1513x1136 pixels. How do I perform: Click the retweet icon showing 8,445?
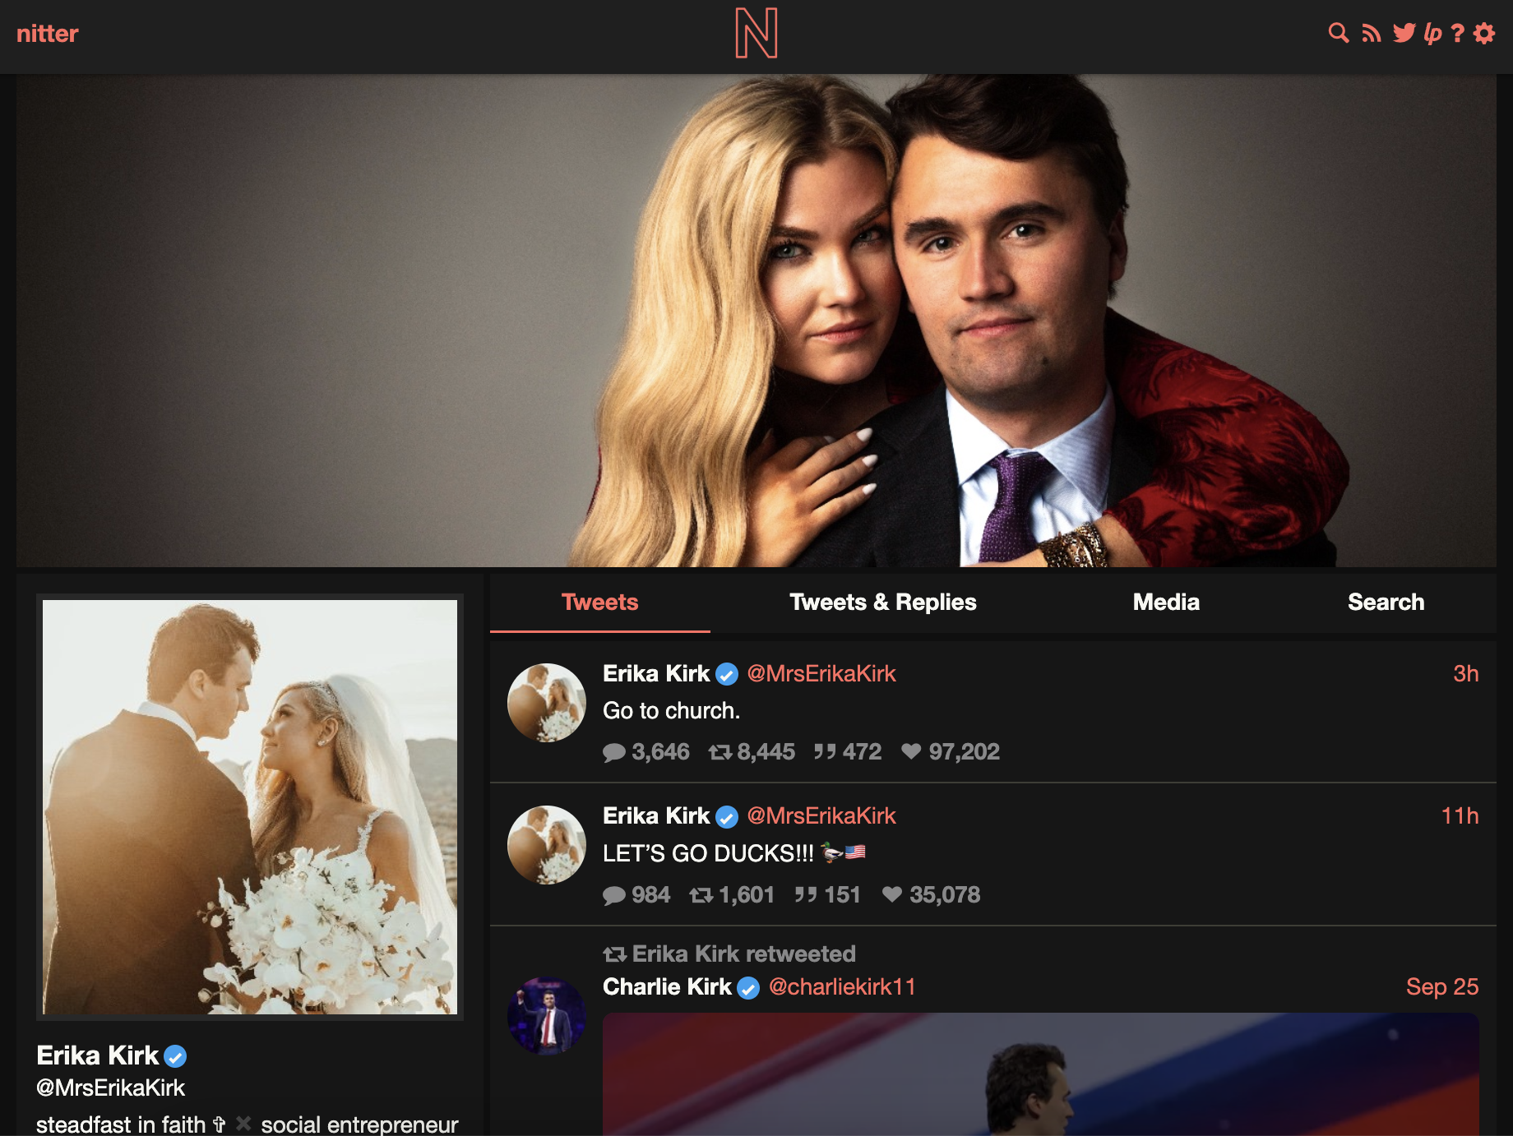coord(720,751)
